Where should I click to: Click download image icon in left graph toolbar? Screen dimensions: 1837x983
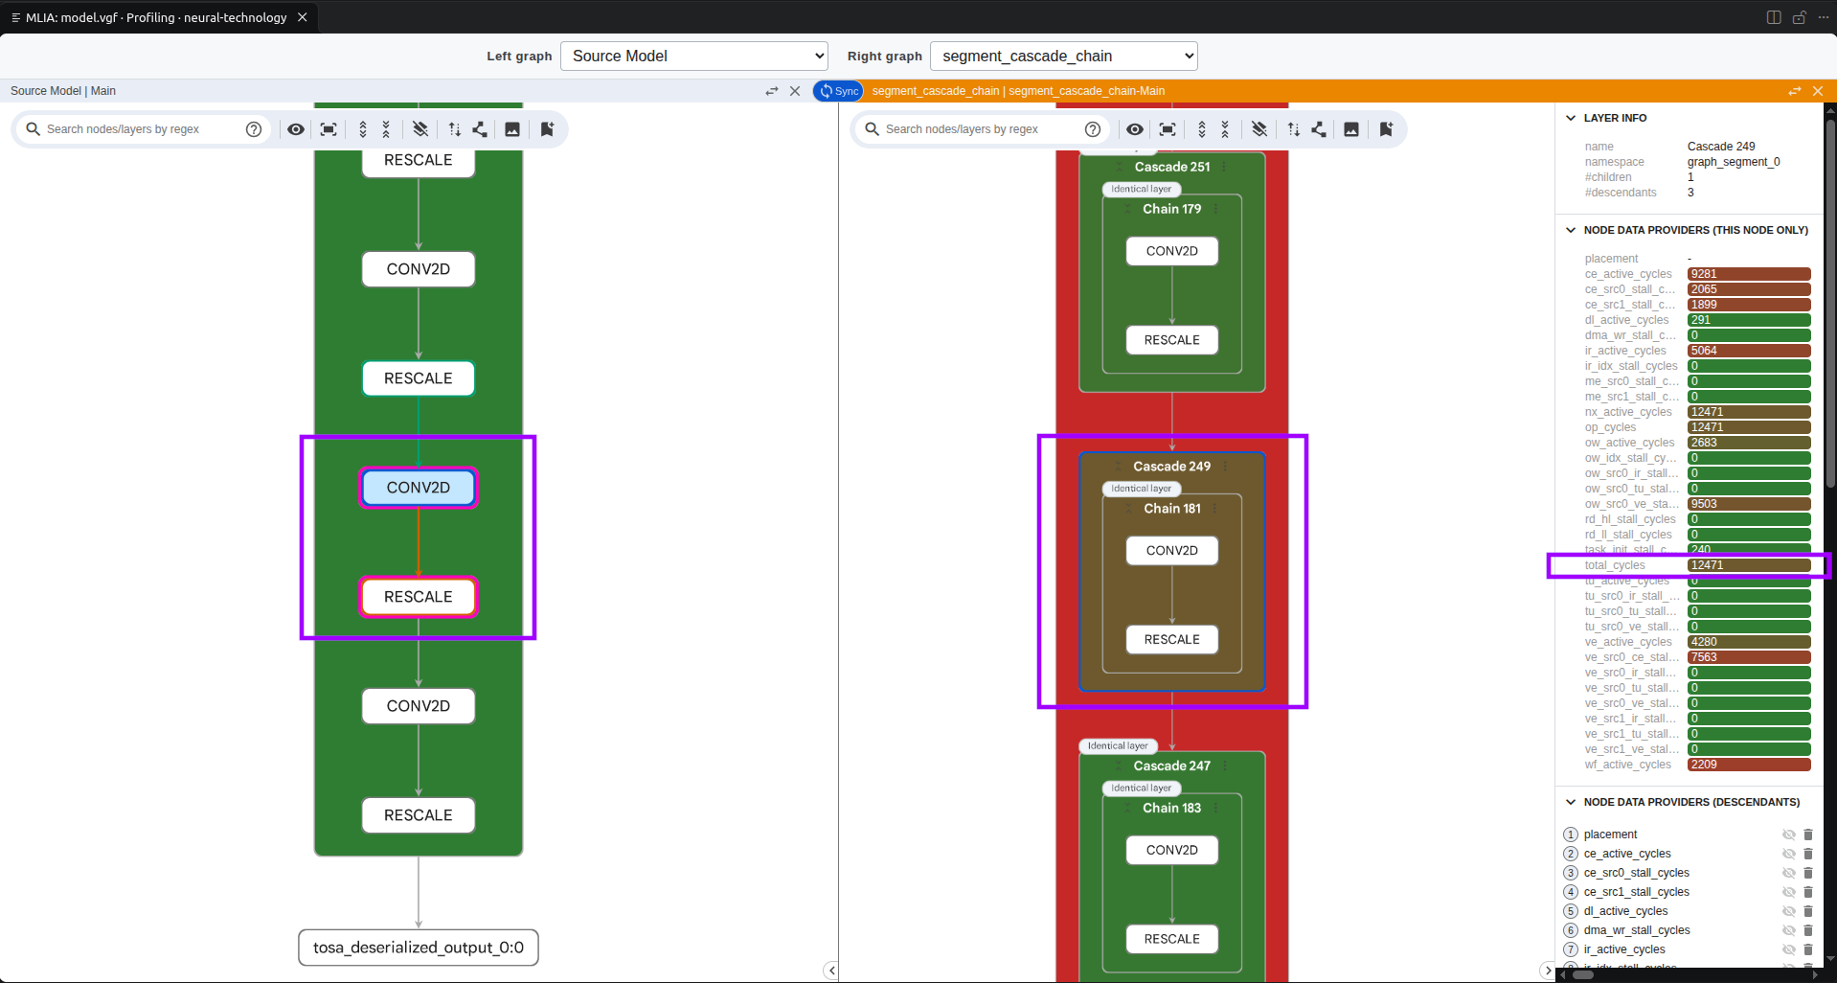[x=512, y=129]
